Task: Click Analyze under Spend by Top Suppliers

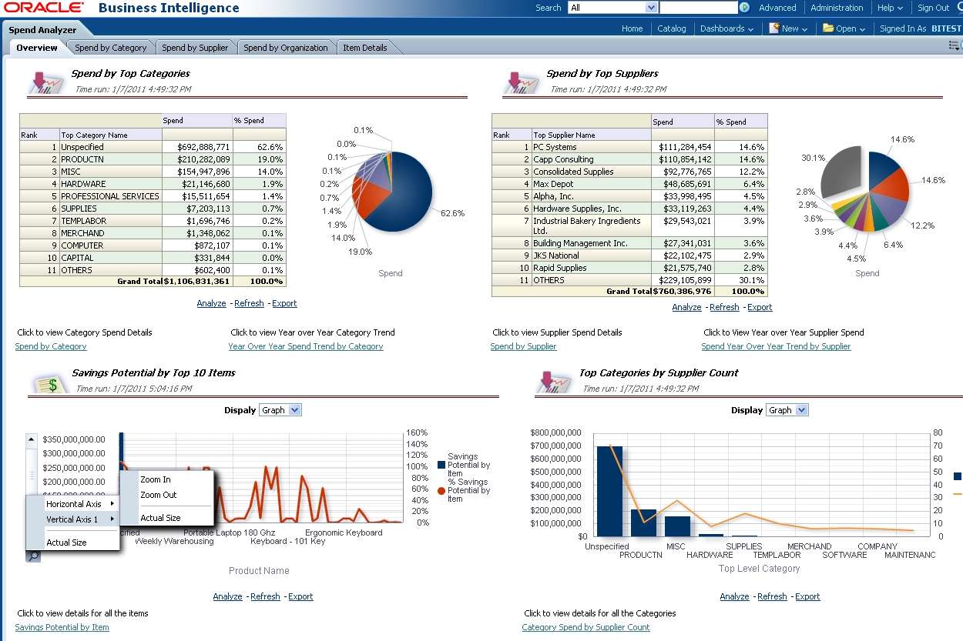Action: tap(686, 307)
